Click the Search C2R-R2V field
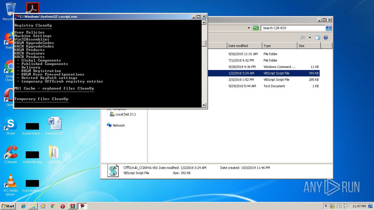 click(293, 28)
